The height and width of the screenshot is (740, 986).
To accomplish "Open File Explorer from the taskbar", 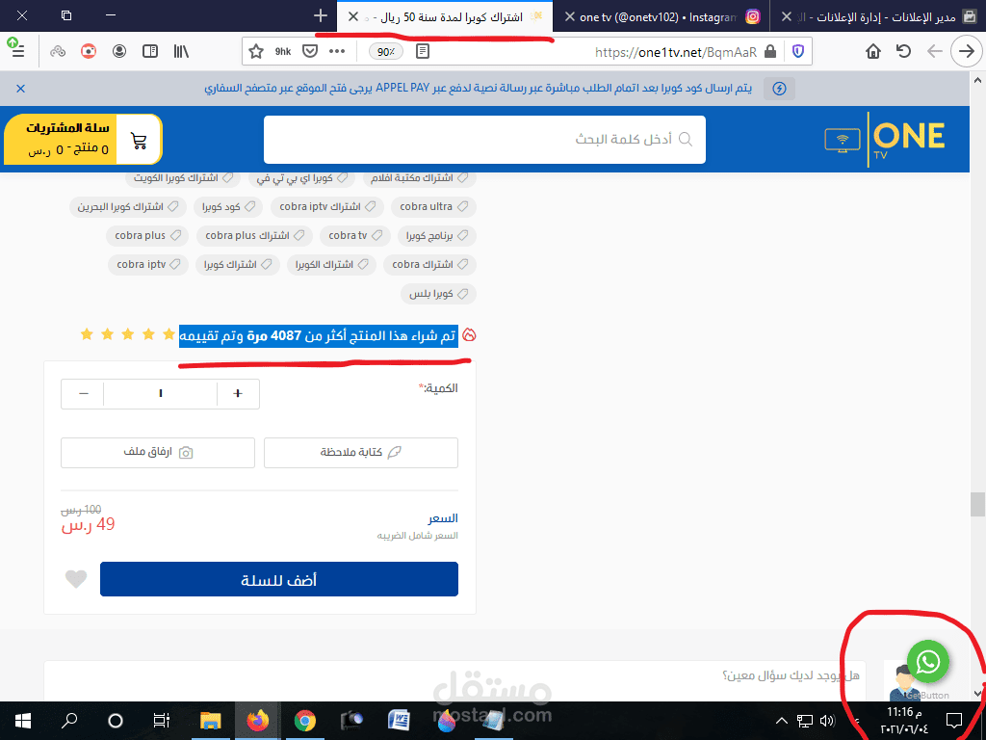I will (211, 721).
